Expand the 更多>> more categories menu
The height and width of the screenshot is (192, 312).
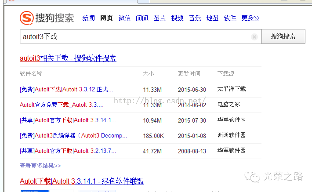pos(250,18)
